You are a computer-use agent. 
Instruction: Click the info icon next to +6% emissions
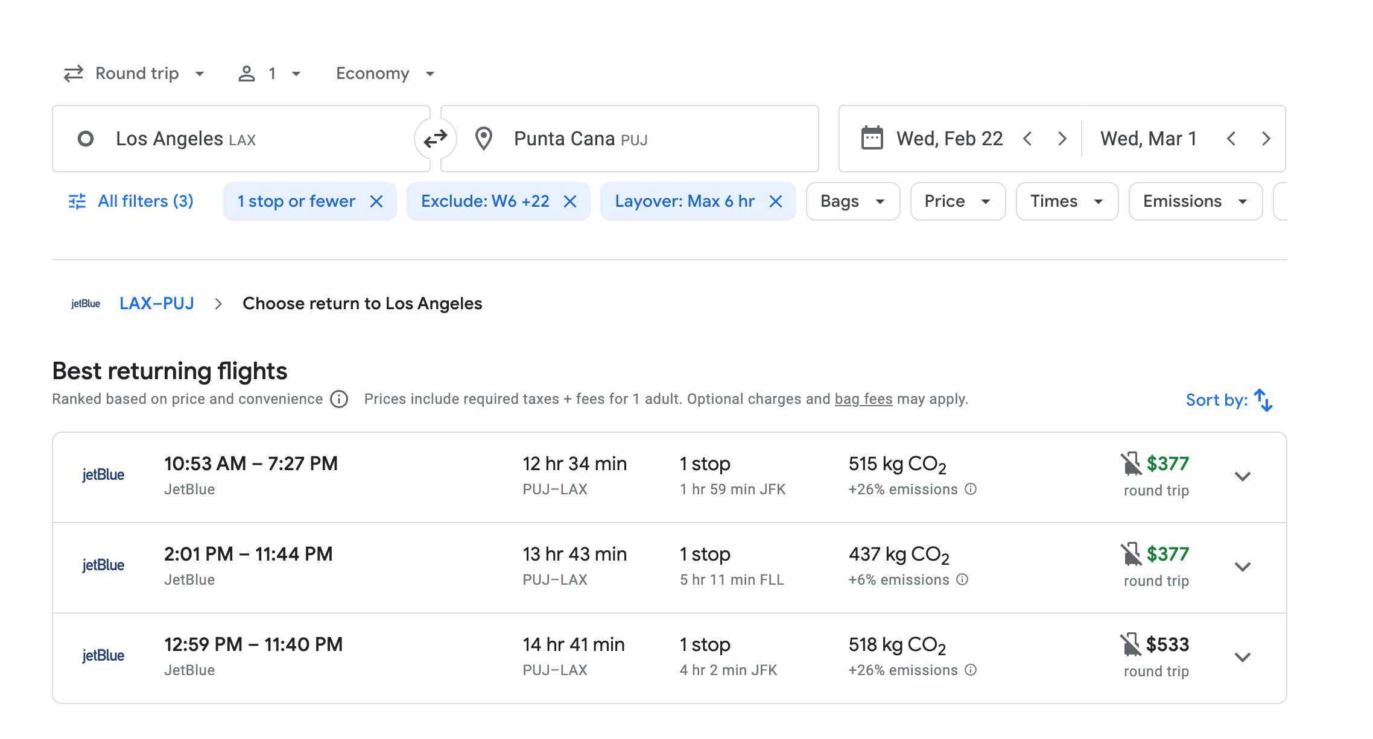[x=963, y=580]
